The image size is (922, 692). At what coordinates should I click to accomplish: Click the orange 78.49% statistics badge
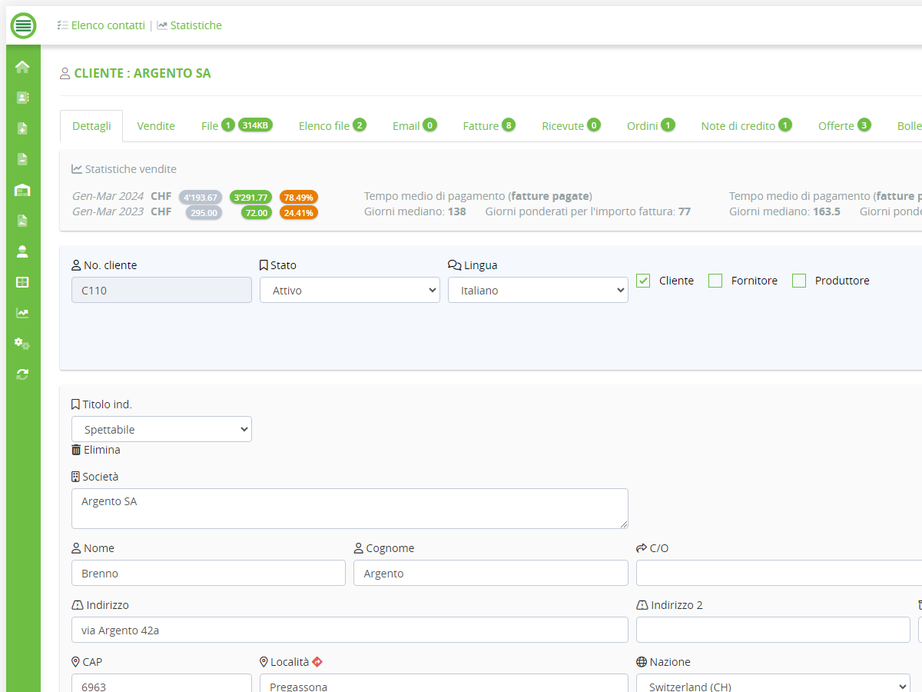coord(299,197)
